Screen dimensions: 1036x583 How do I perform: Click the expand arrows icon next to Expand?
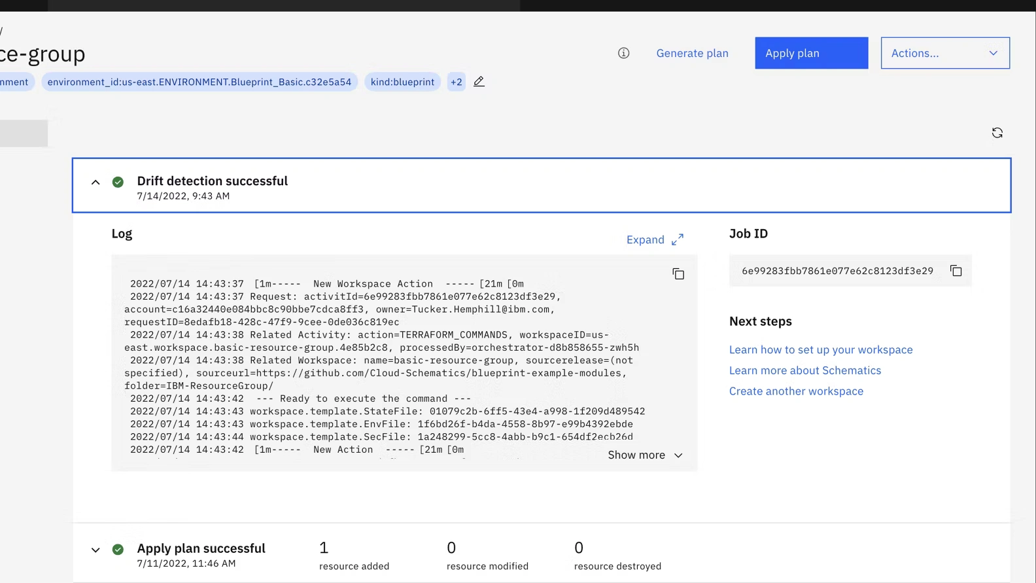677,239
